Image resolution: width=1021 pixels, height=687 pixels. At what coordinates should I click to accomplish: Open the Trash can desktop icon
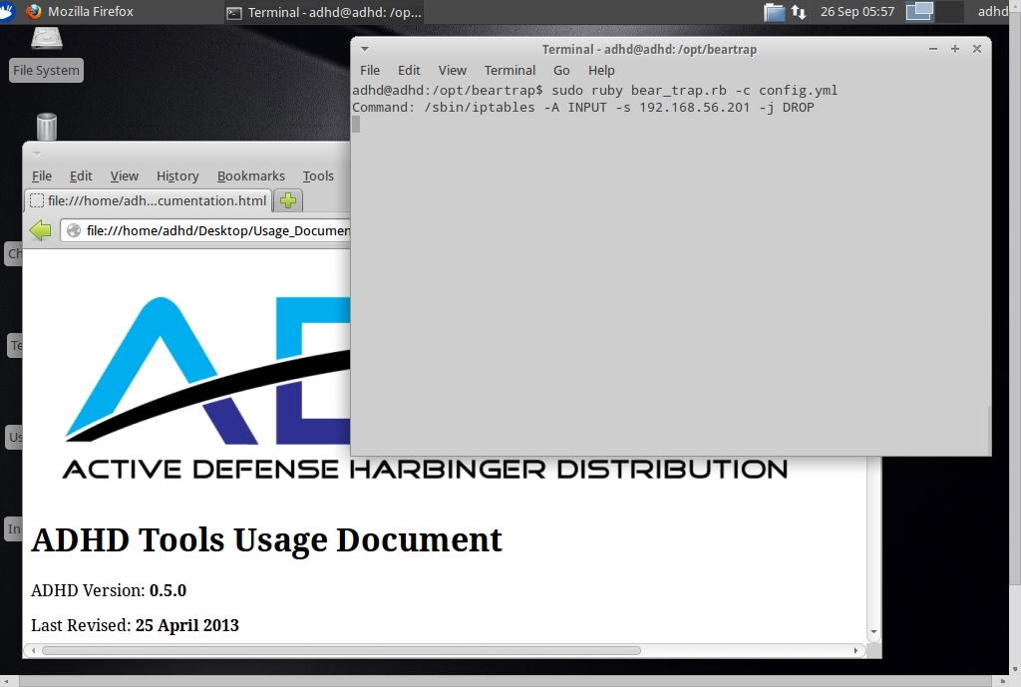click(47, 127)
